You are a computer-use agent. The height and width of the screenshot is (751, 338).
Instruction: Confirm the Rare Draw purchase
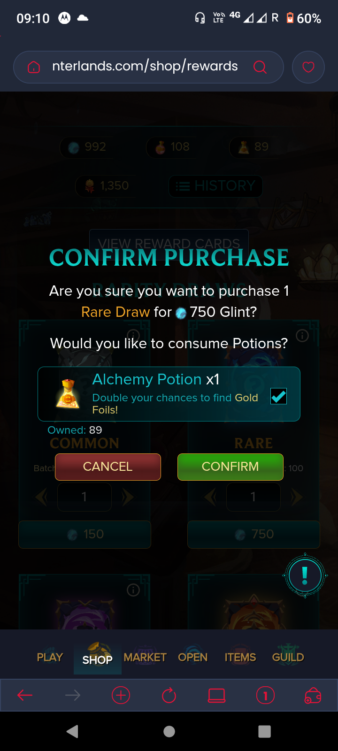click(x=230, y=467)
